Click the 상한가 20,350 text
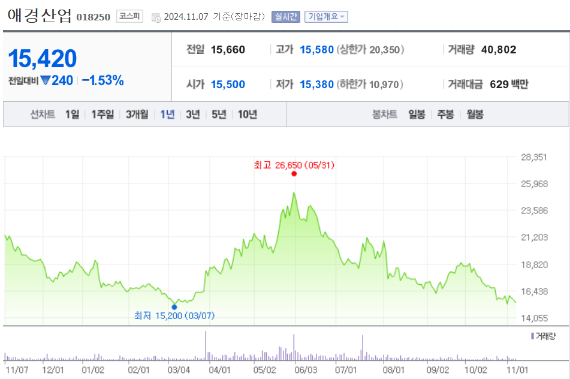This screenshot has width=570, height=379. click(x=370, y=49)
